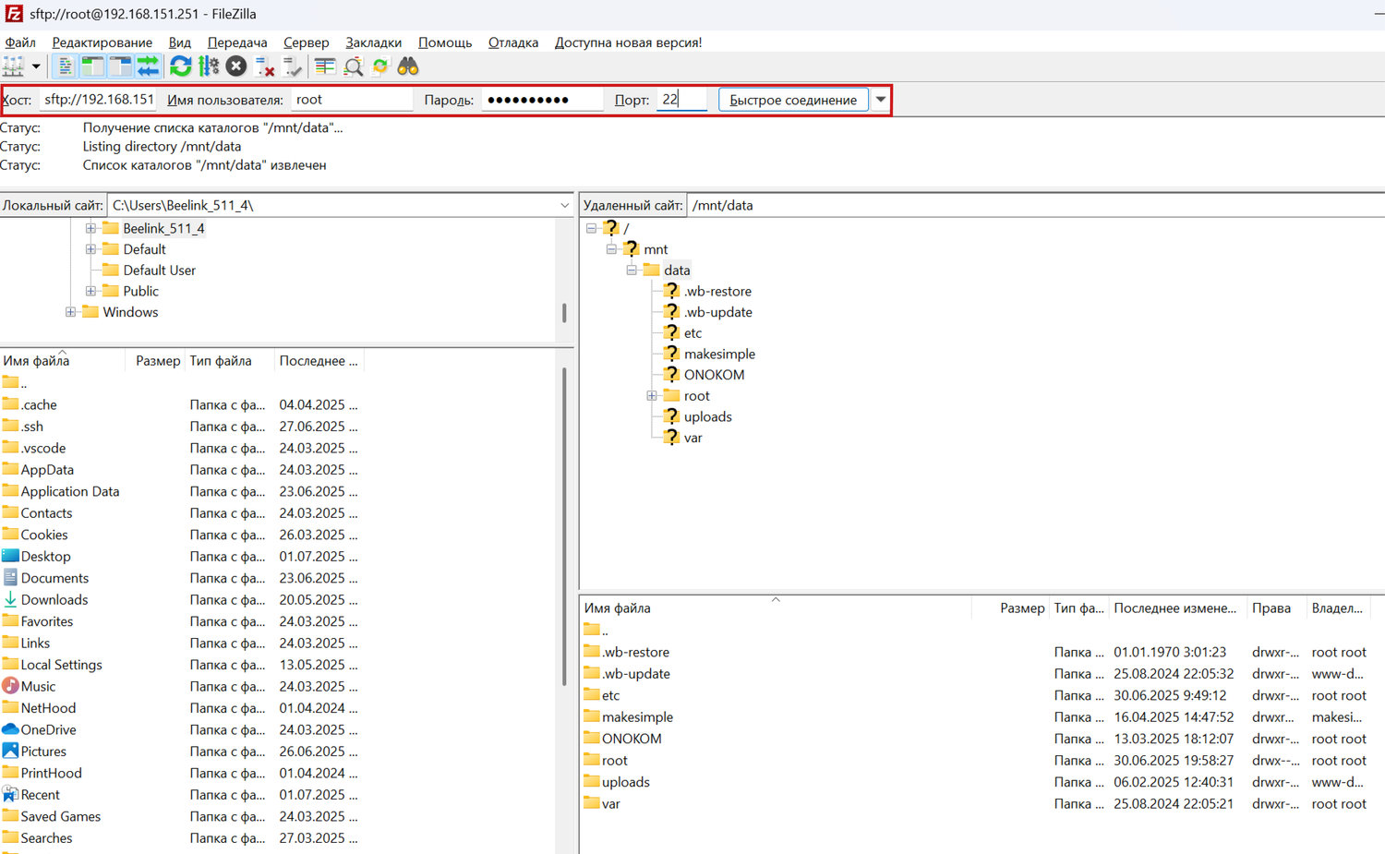The image size is (1385, 854).
Task: Click the Пароль field
Action: click(x=542, y=100)
